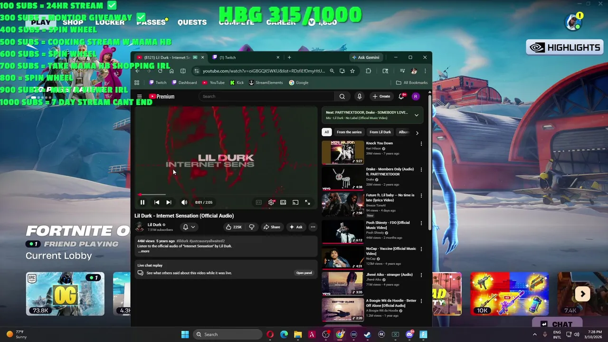Bookmark this page with star icon
Screen dimensions: 608x342
click(x=352, y=71)
